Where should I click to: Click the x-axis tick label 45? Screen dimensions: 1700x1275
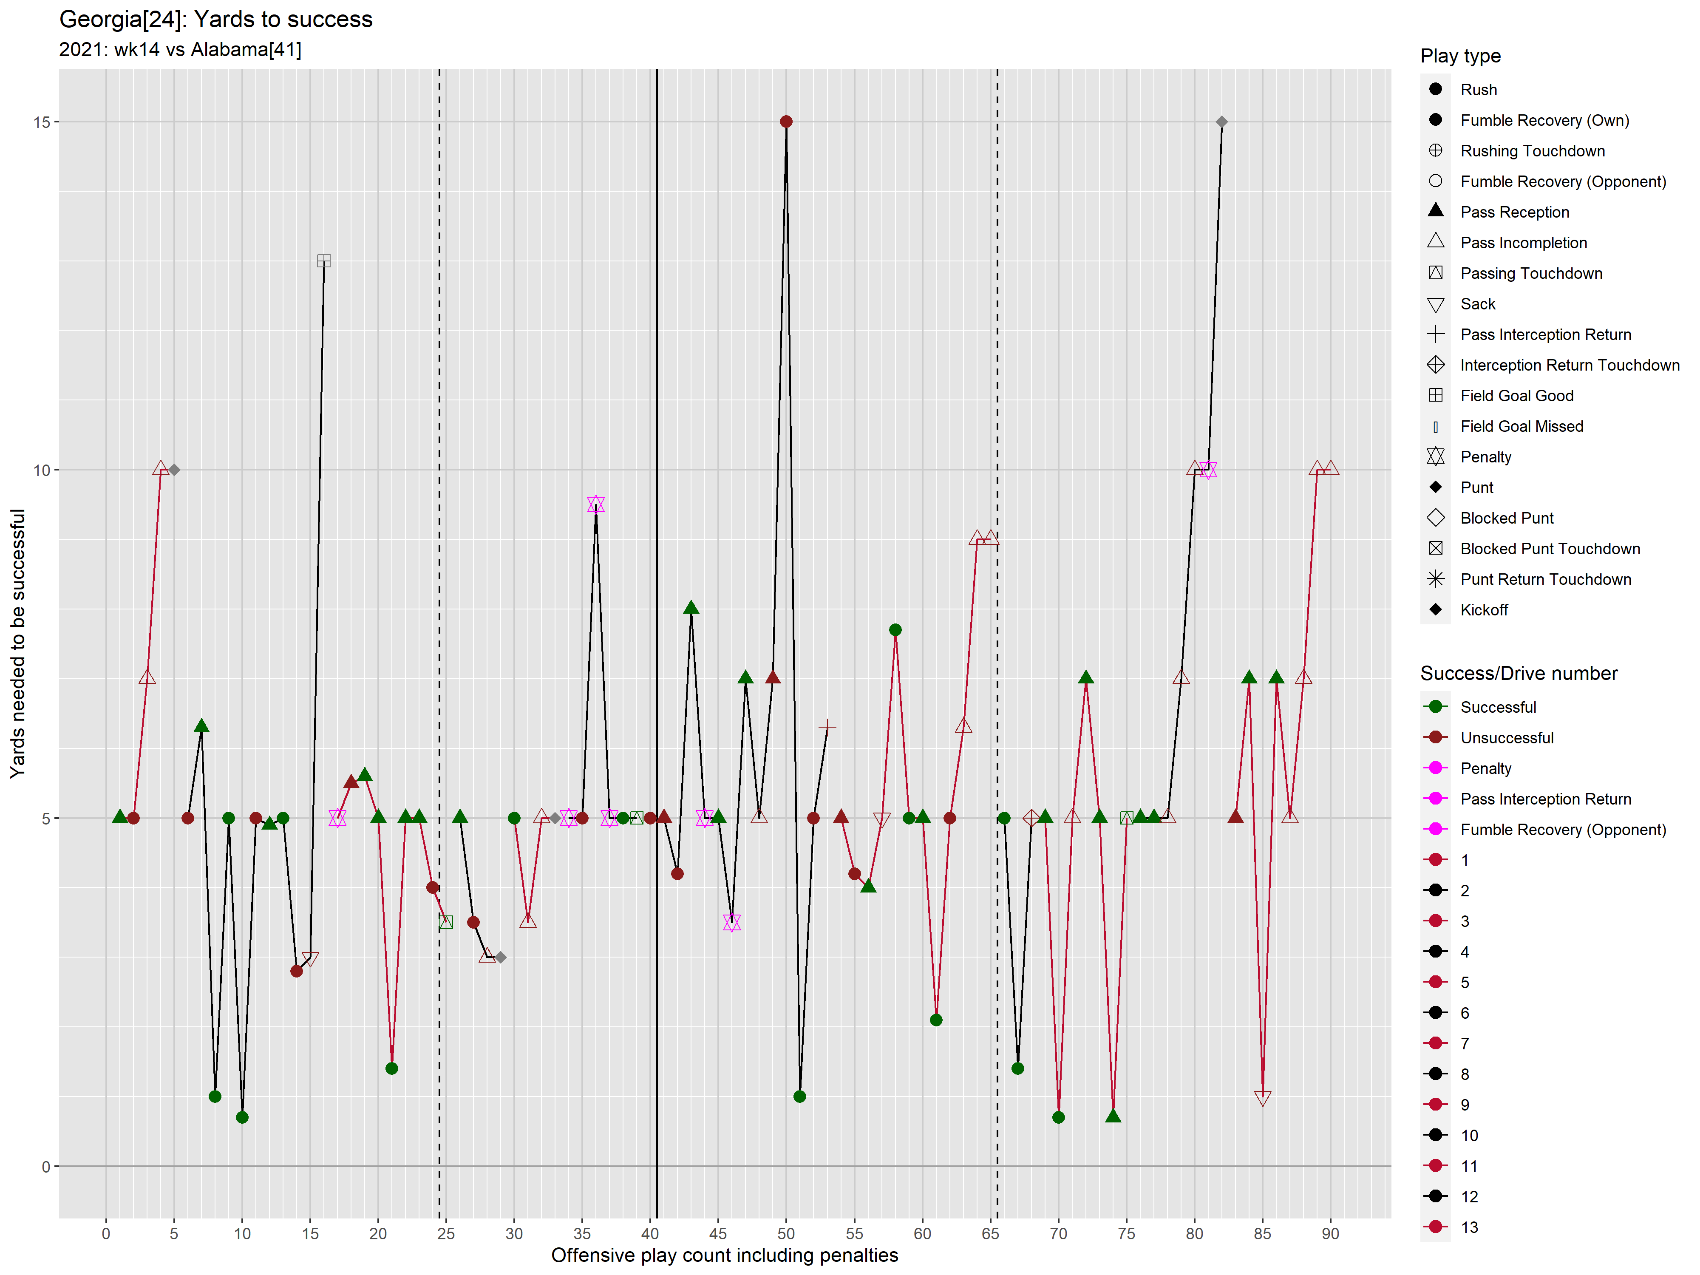point(718,1233)
